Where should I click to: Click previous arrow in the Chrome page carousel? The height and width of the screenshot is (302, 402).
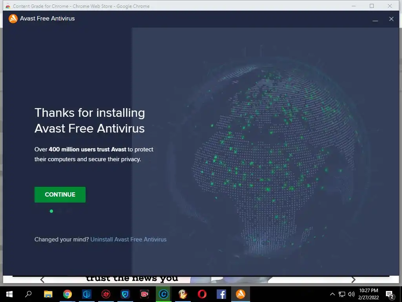click(42, 280)
